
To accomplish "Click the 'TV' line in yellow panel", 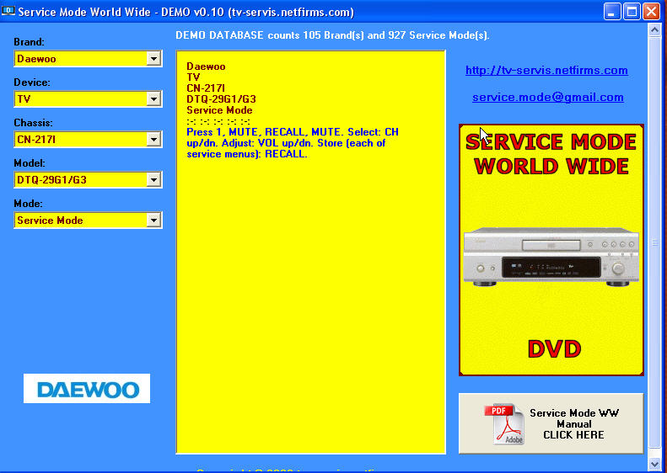I will pos(193,77).
